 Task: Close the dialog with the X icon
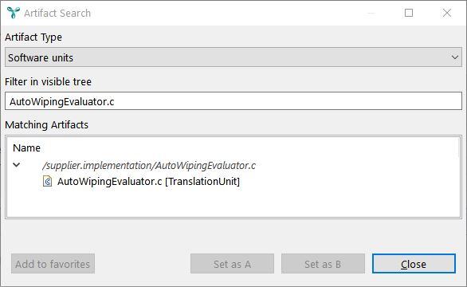447,13
